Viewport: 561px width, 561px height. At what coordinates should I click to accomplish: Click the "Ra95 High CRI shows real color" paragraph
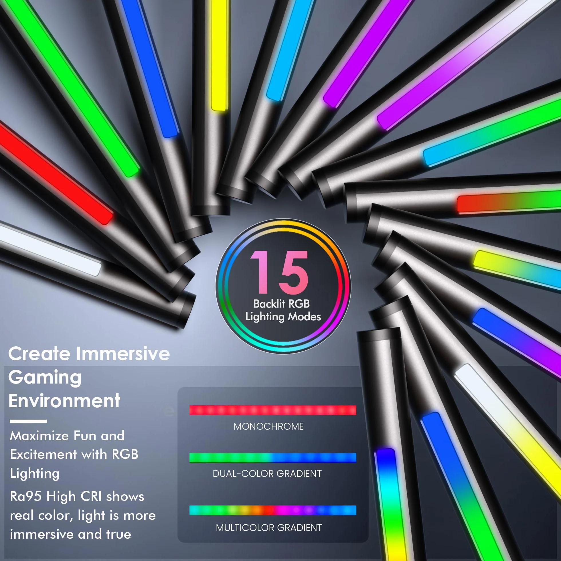[83, 515]
